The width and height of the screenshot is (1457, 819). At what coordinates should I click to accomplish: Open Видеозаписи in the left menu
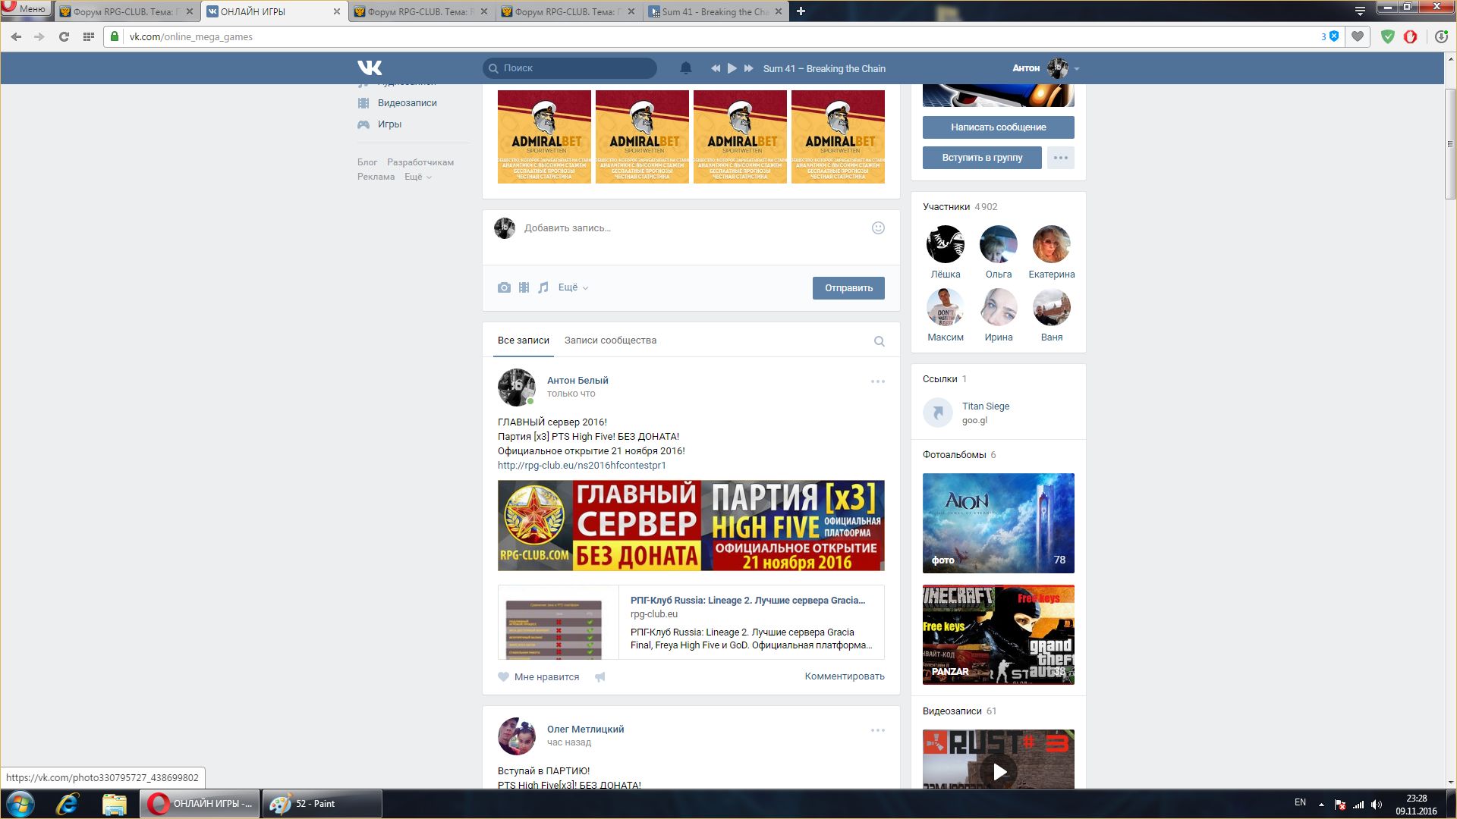pos(407,103)
